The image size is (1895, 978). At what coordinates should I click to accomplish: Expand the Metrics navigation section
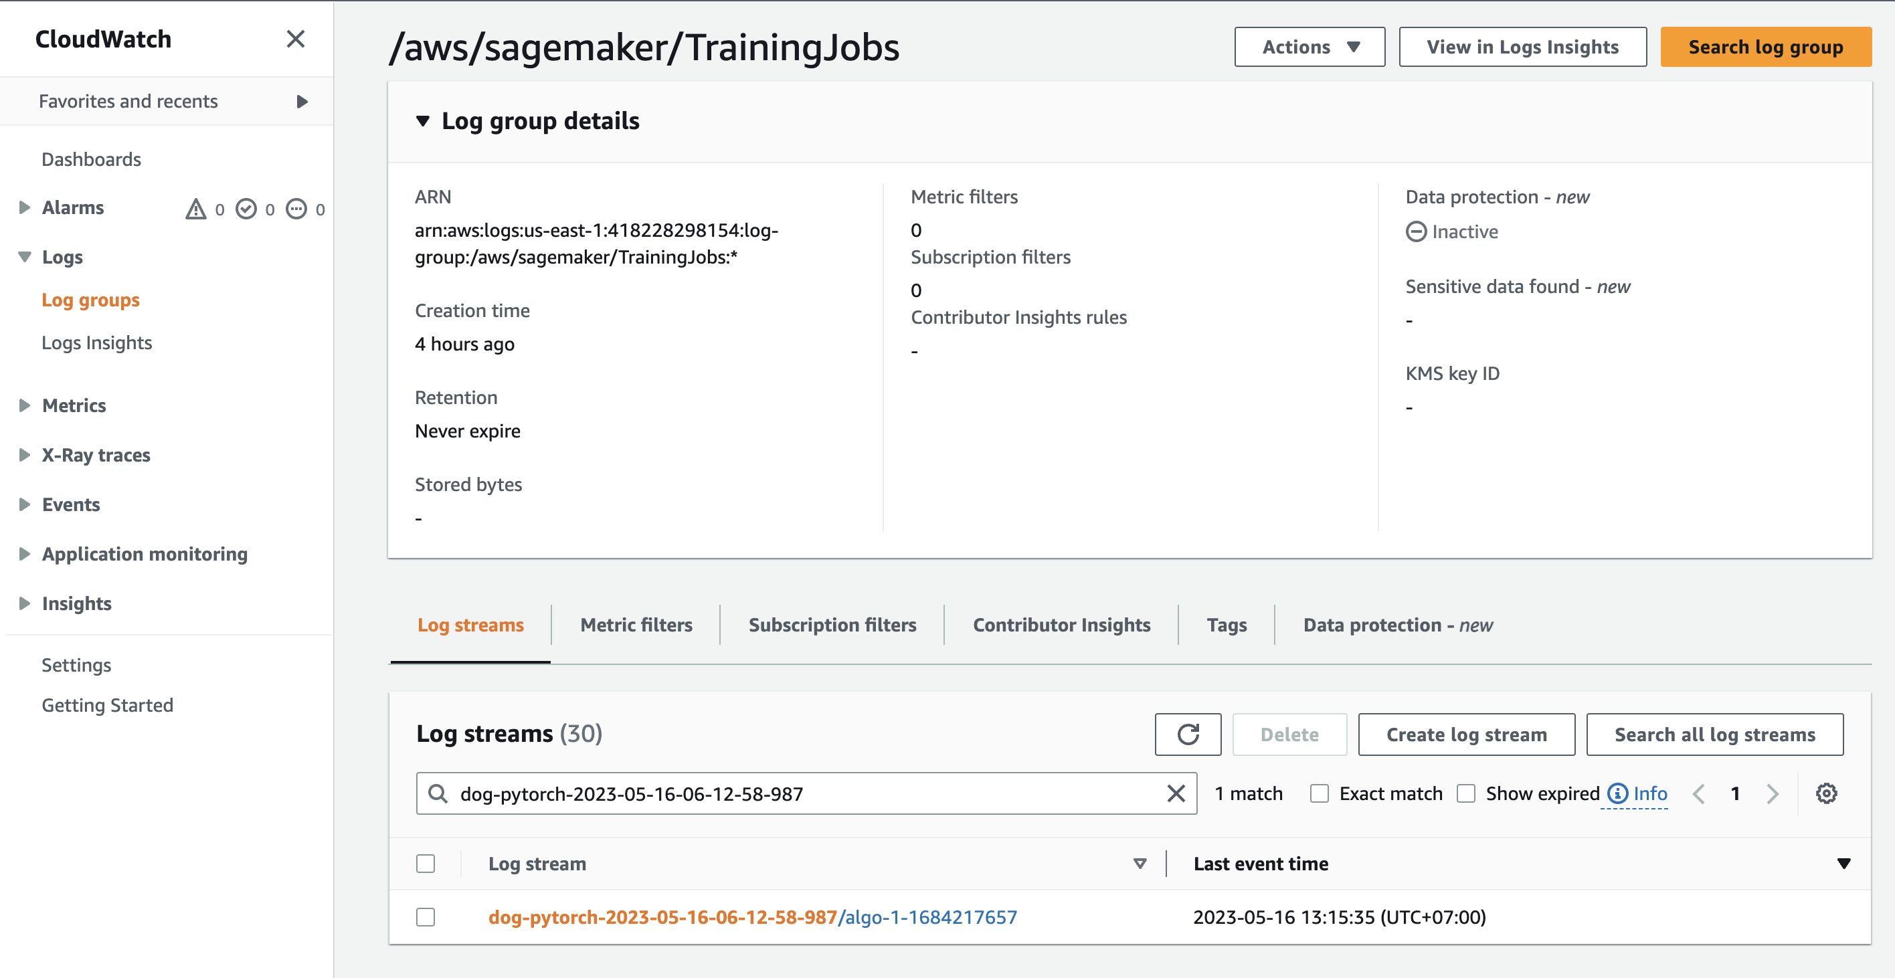click(x=25, y=405)
